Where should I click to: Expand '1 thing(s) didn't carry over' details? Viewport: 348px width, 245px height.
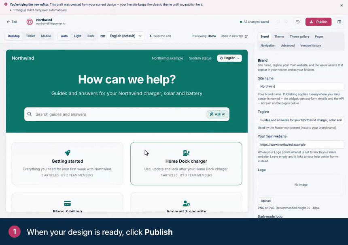coord(38,10)
